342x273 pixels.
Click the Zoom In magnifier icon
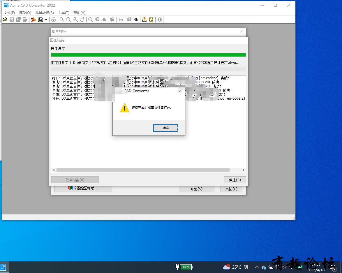pyautogui.click(x=68, y=20)
